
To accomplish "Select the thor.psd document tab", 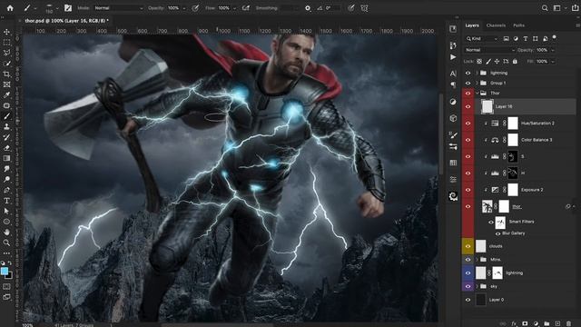I will (x=66, y=21).
